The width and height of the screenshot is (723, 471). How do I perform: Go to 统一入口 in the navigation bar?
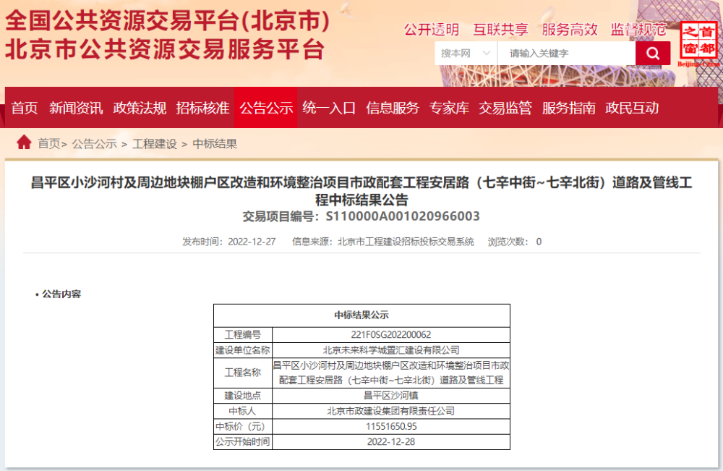(x=329, y=108)
